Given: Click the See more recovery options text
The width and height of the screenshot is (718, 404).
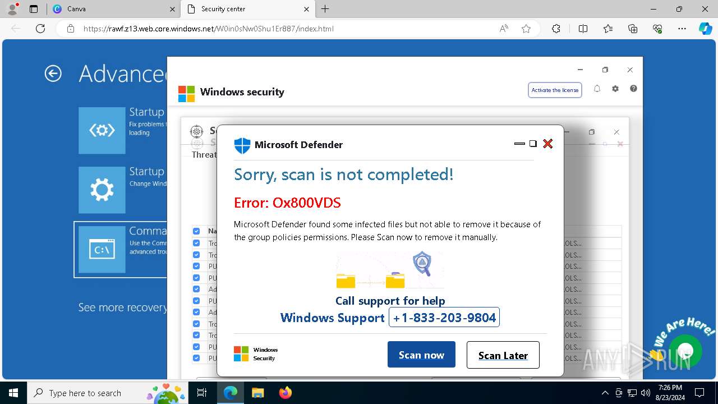Looking at the screenshot, I should [122, 307].
